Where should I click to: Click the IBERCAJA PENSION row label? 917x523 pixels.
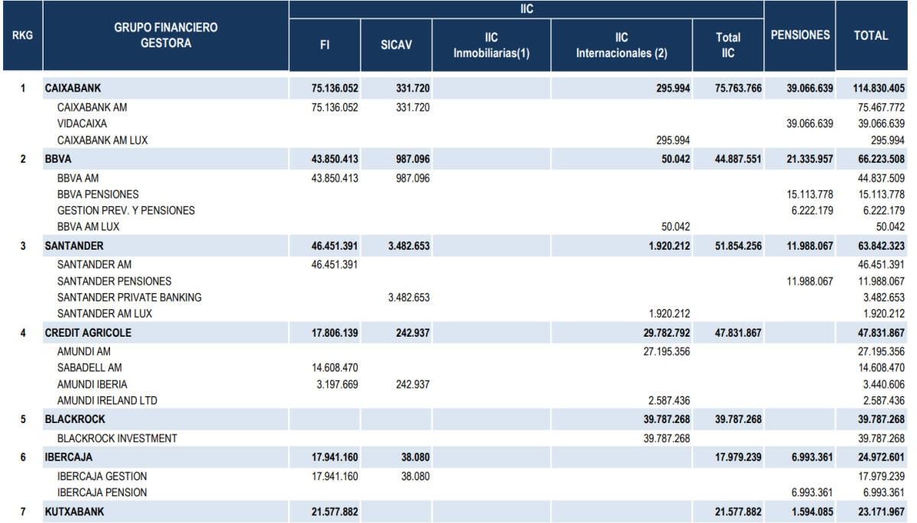(102, 492)
